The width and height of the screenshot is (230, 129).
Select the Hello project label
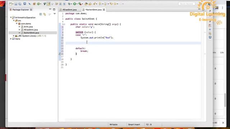tap(18, 39)
